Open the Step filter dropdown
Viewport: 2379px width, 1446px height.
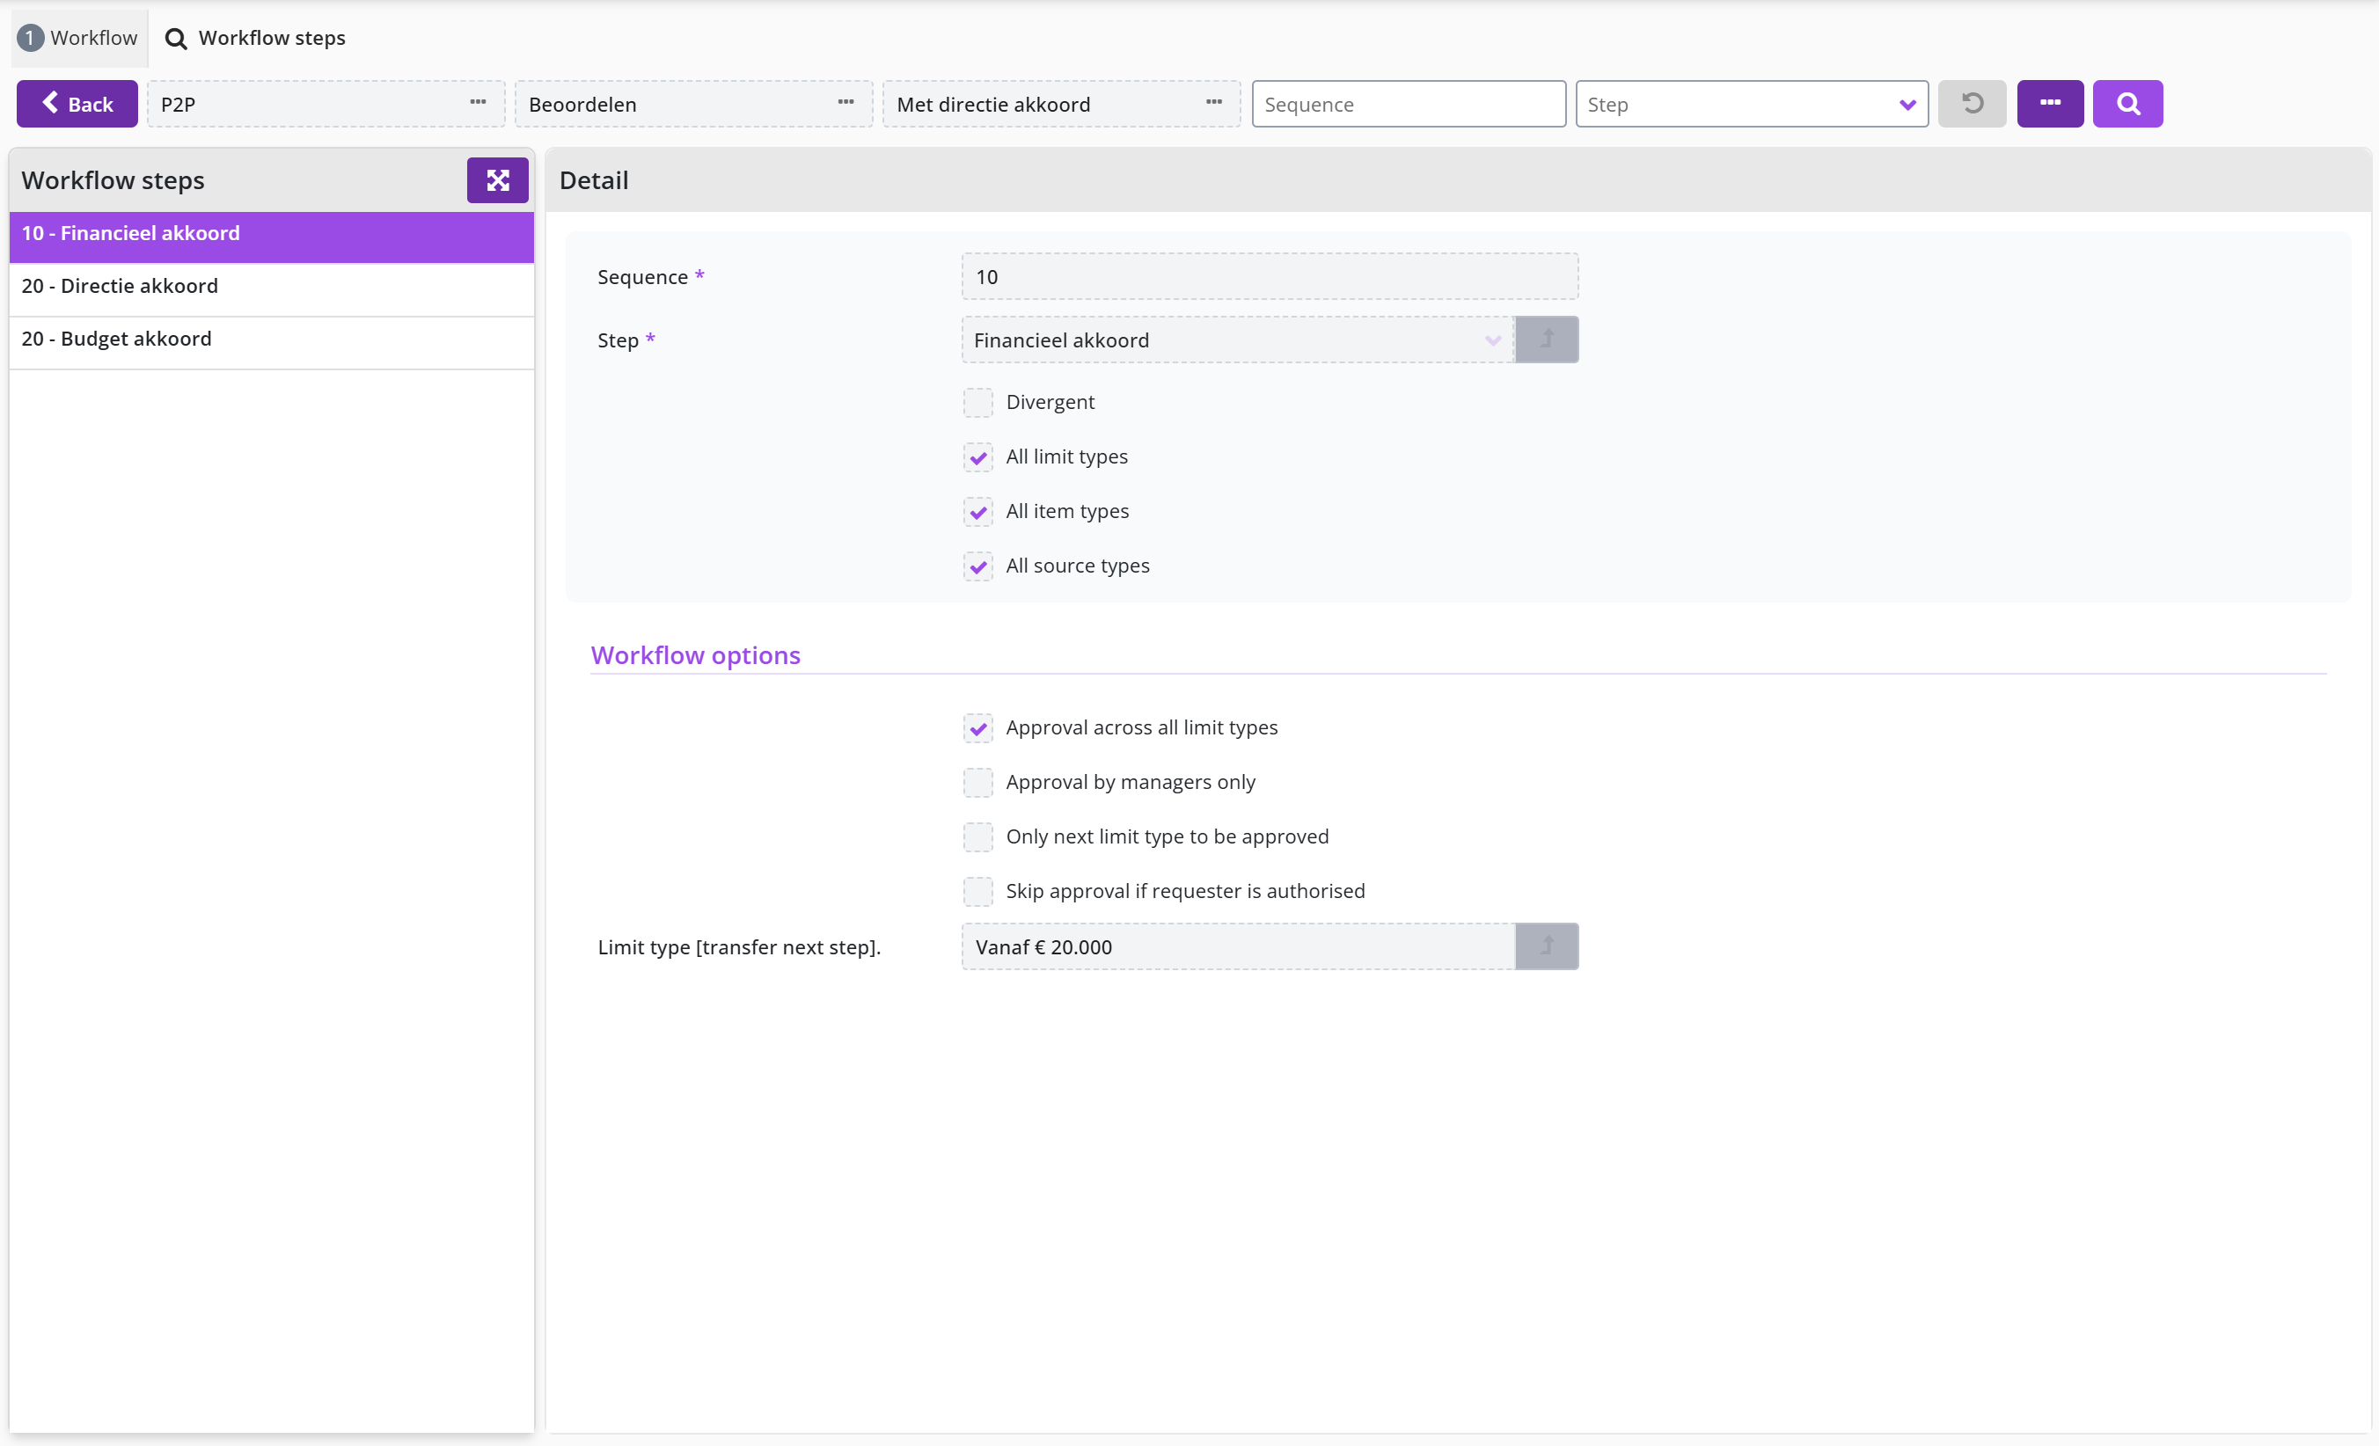click(1752, 103)
